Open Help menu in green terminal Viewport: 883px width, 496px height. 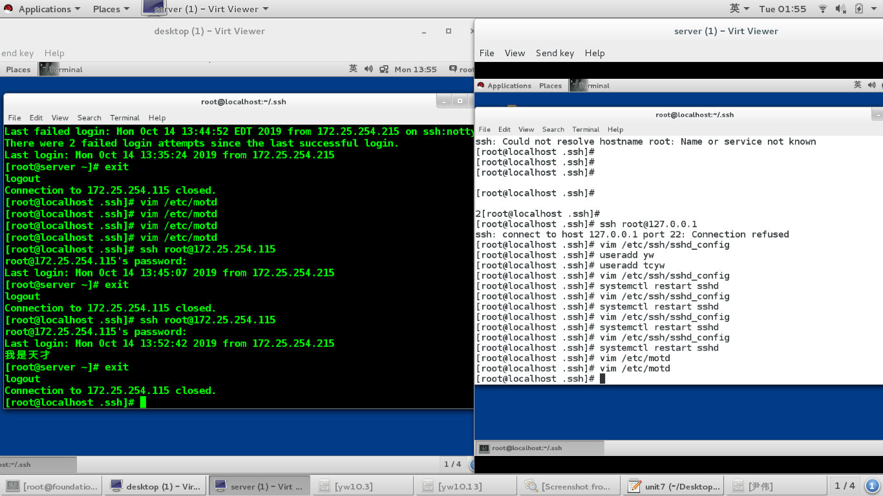click(x=157, y=118)
